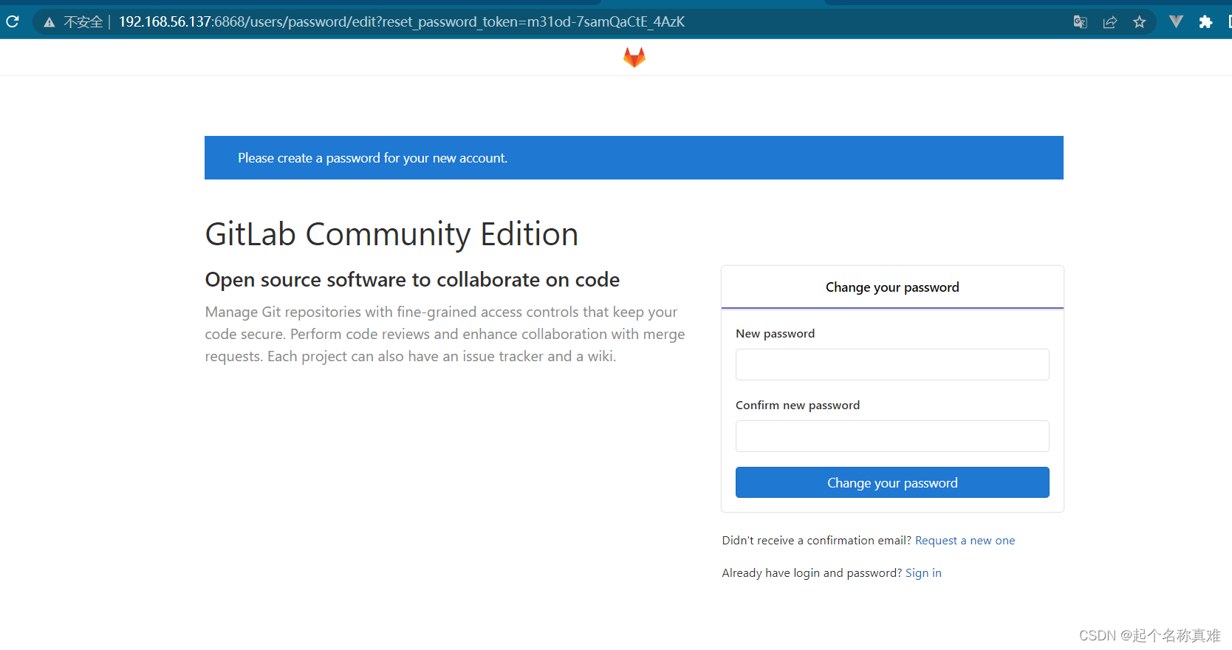This screenshot has width=1232, height=650.
Task: Select the address bar URL text
Action: (402, 22)
